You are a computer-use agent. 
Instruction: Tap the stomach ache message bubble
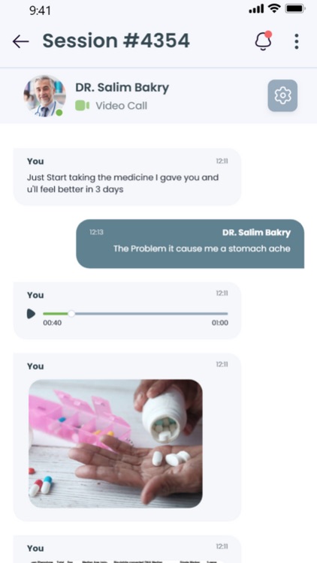[190, 244]
